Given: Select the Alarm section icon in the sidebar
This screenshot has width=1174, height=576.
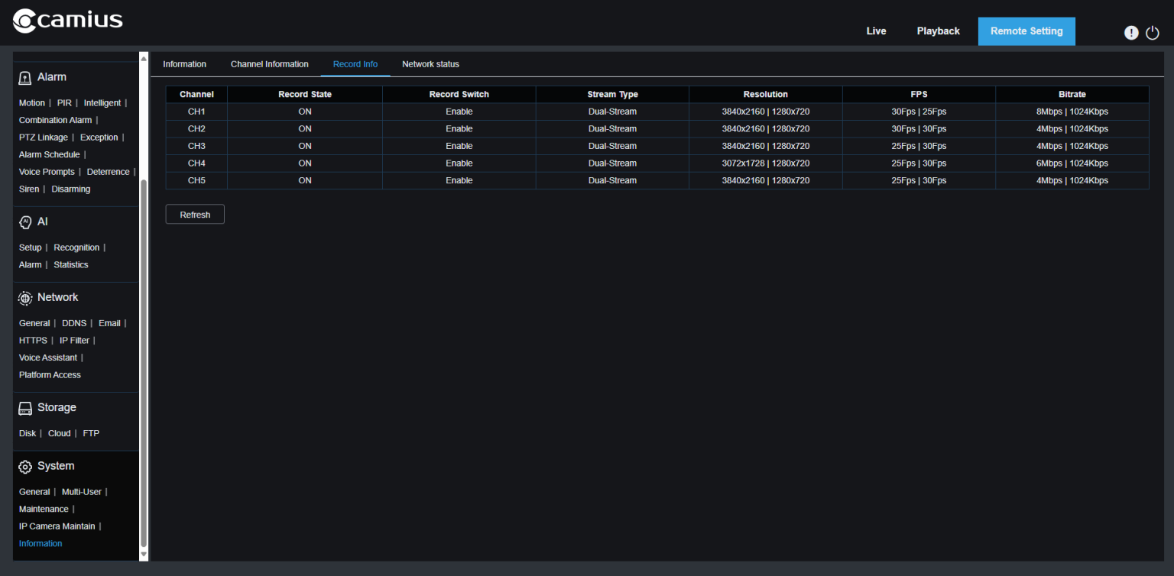Looking at the screenshot, I should [24, 77].
